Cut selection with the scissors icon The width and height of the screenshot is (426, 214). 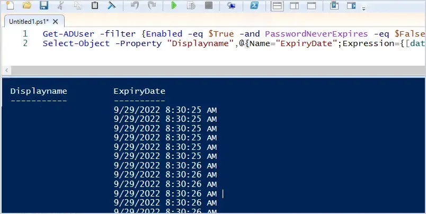[x=61, y=6]
